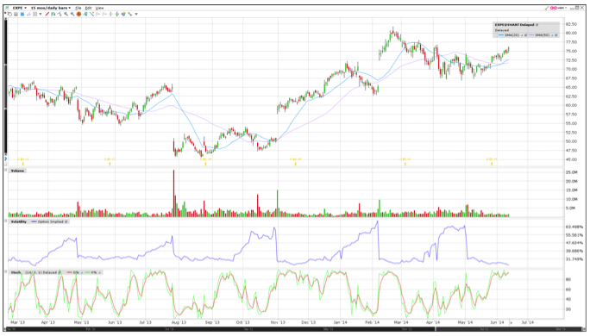
Task: Collapse the Volume panel using its corner handle
Action: 6,171
